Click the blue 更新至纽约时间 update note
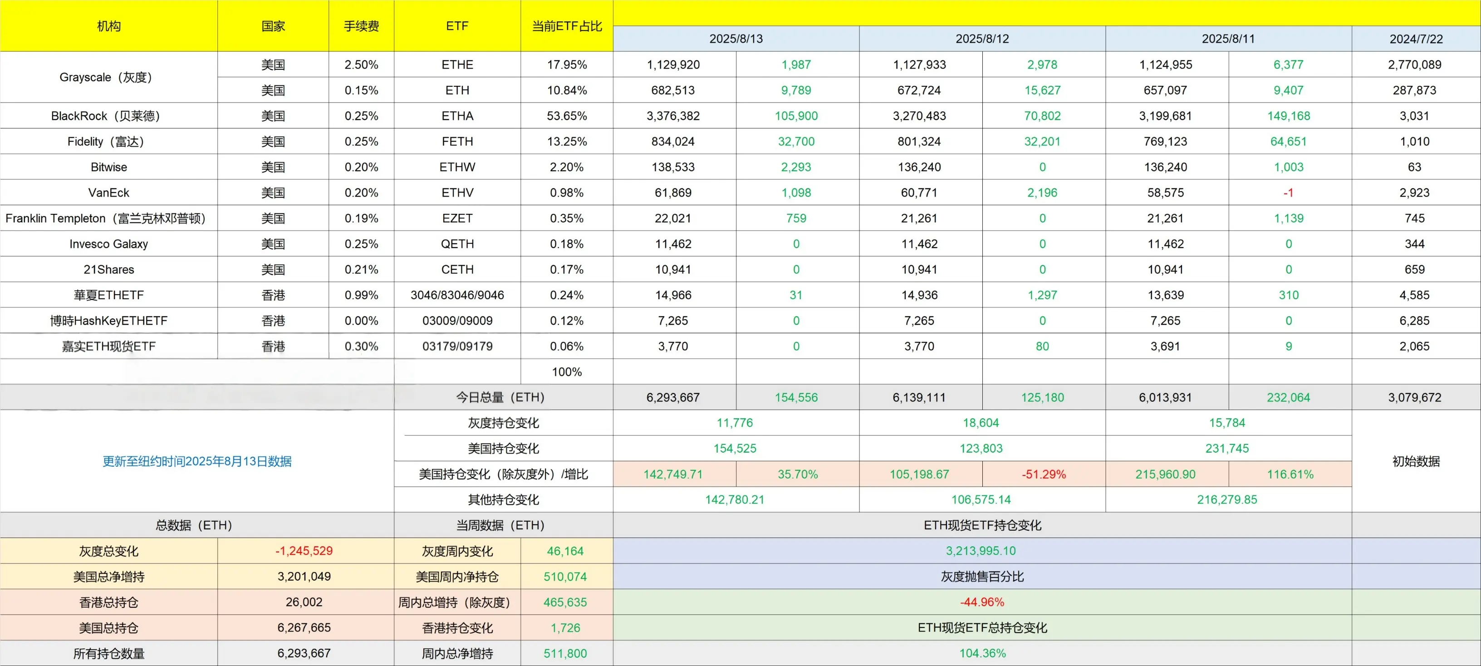 (196, 461)
